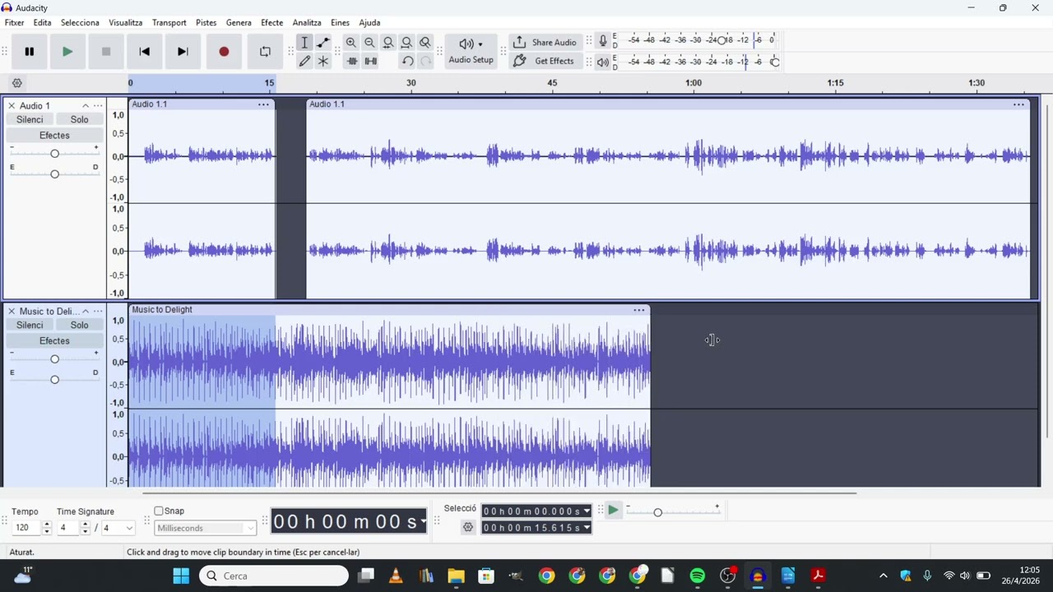The image size is (1053, 592).
Task: Click Play-at-speed button
Action: [x=613, y=511]
